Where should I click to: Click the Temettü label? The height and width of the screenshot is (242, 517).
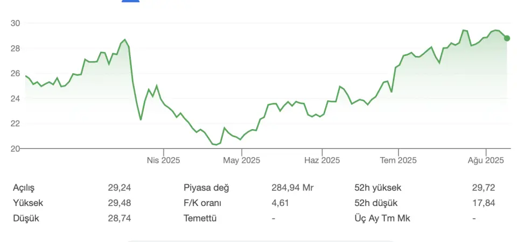pyautogui.click(x=200, y=218)
